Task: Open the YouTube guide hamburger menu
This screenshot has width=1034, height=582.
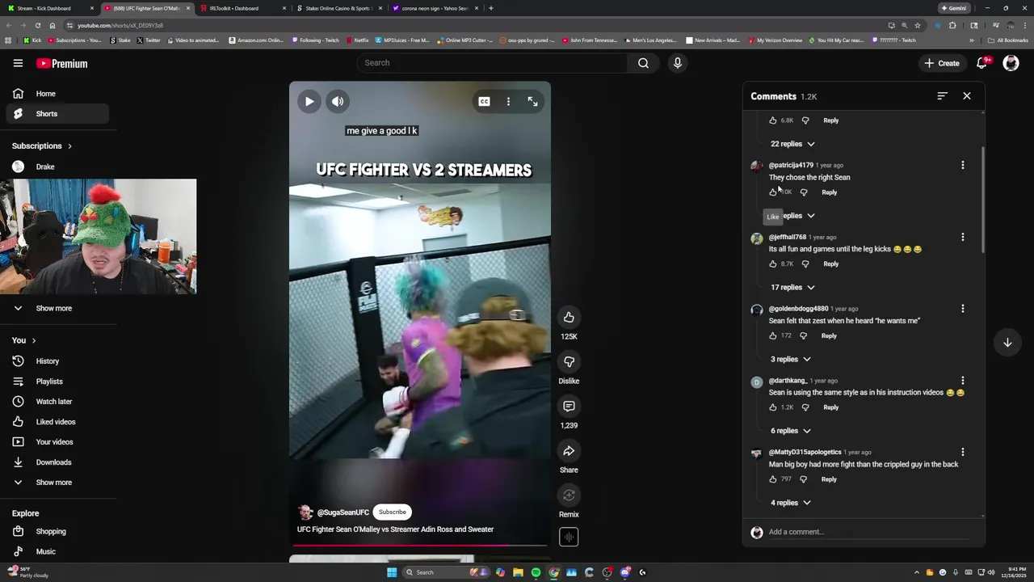Action: point(18,63)
